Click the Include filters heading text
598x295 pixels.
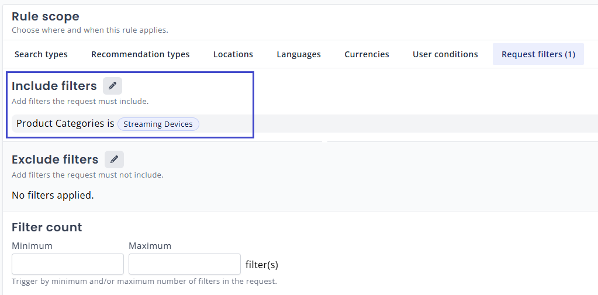(x=54, y=86)
